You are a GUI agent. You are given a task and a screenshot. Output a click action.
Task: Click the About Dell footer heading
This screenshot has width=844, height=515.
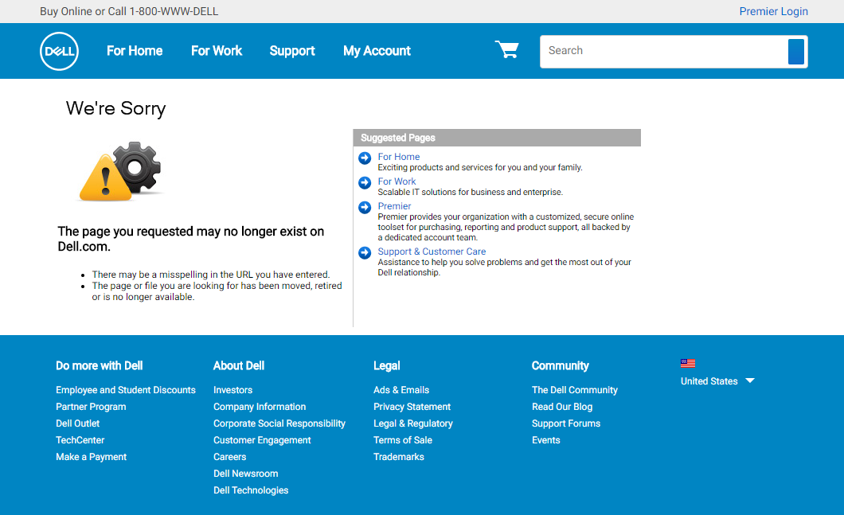pos(238,366)
